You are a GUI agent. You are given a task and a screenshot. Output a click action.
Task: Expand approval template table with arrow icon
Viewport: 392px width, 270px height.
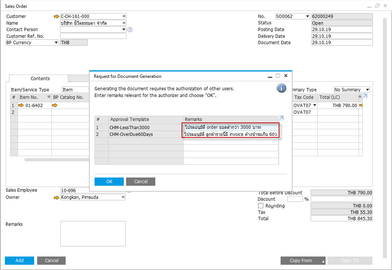281,118
